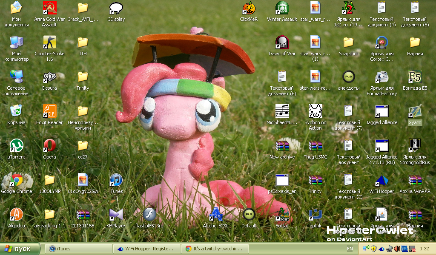
Task: Click the Ярлык для StrongholdRus icon
Action: tap(415, 145)
